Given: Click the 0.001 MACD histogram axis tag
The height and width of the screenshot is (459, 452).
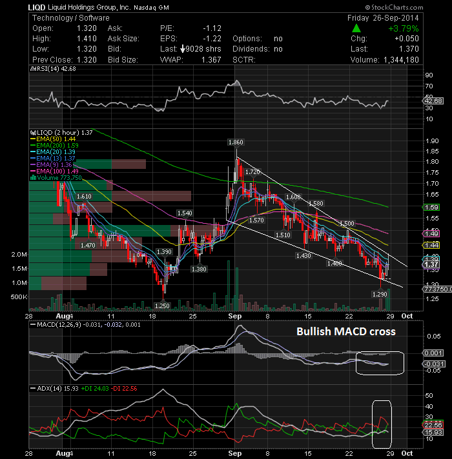Looking at the screenshot, I should [x=433, y=353].
